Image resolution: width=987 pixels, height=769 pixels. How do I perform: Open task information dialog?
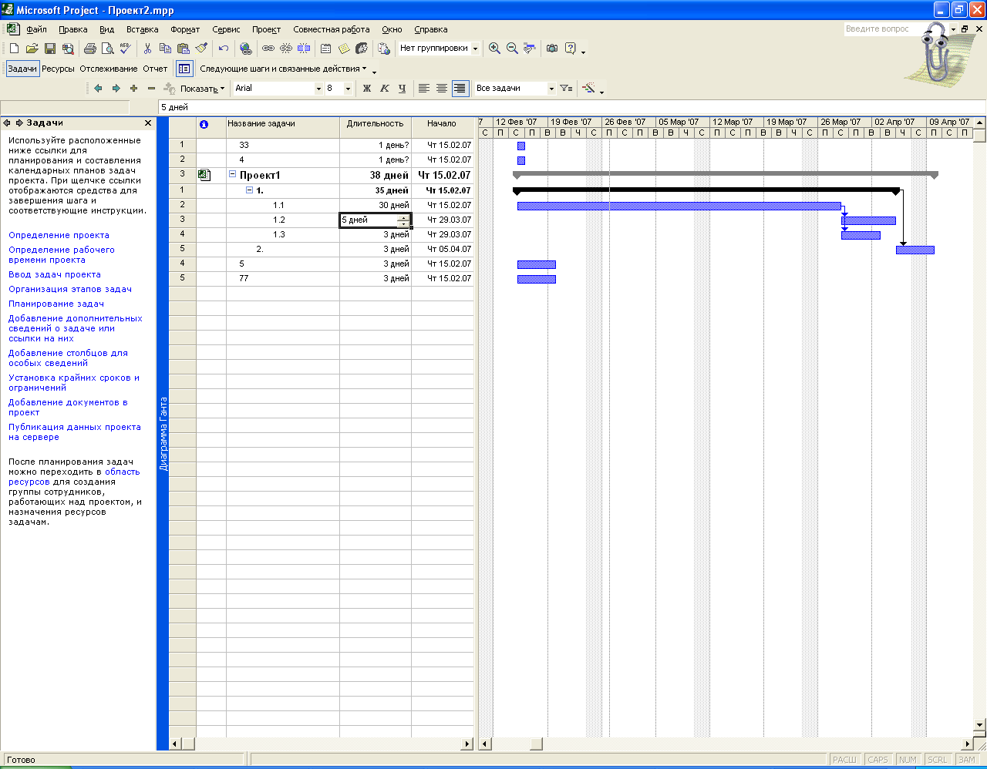coord(326,49)
